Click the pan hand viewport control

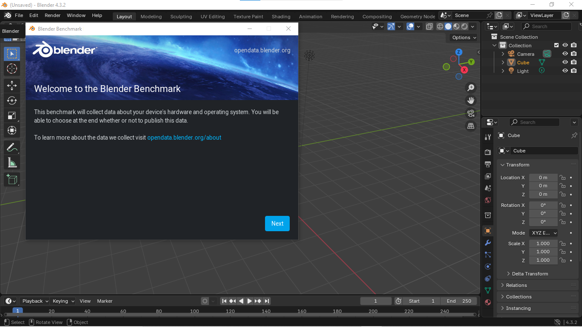(x=471, y=100)
